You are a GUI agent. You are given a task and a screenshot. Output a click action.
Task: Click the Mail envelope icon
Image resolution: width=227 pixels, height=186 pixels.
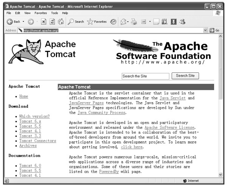[123, 22]
